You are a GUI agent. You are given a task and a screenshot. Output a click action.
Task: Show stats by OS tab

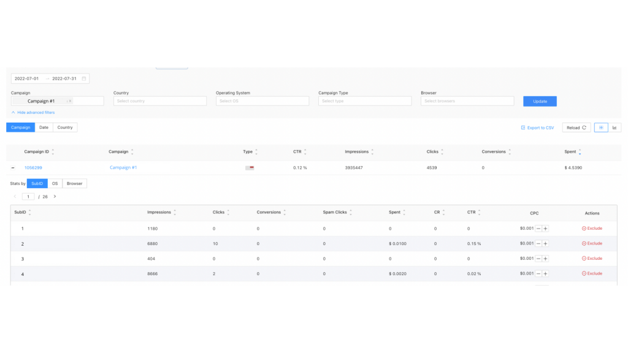[55, 183]
